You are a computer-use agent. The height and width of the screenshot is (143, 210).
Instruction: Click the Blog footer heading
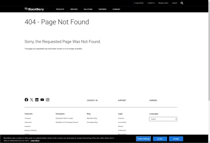click(x=89, y=114)
